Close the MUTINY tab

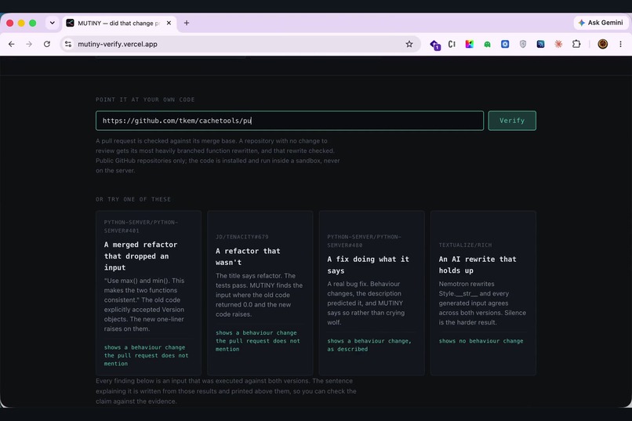(169, 23)
